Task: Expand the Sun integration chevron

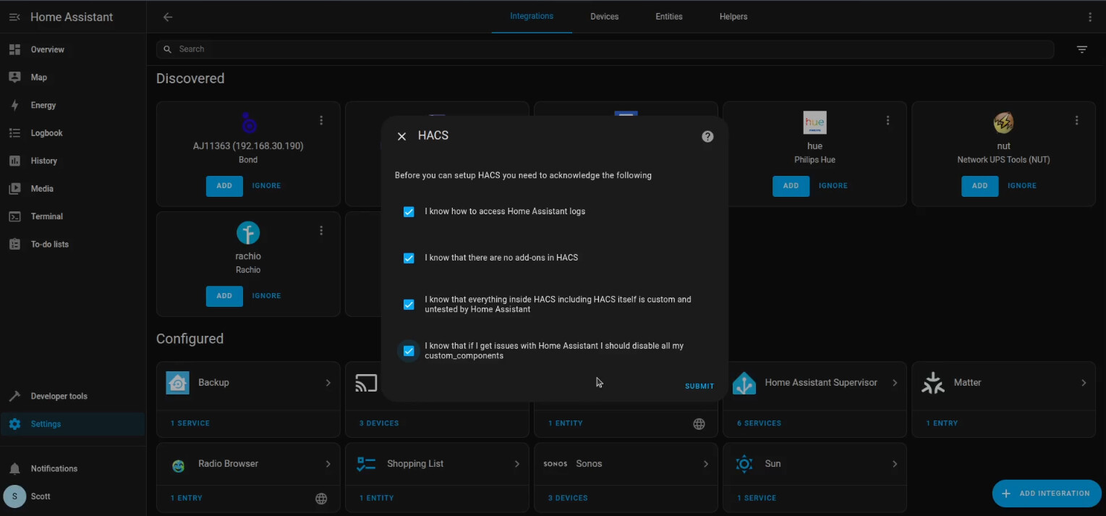Action: coord(895,464)
